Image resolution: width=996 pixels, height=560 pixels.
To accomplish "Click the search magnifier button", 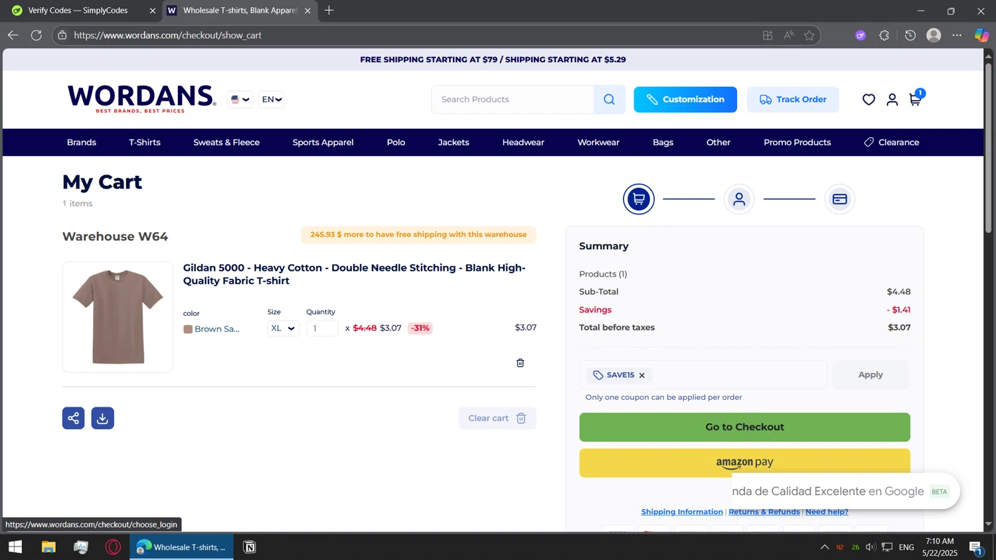I will click(x=609, y=100).
